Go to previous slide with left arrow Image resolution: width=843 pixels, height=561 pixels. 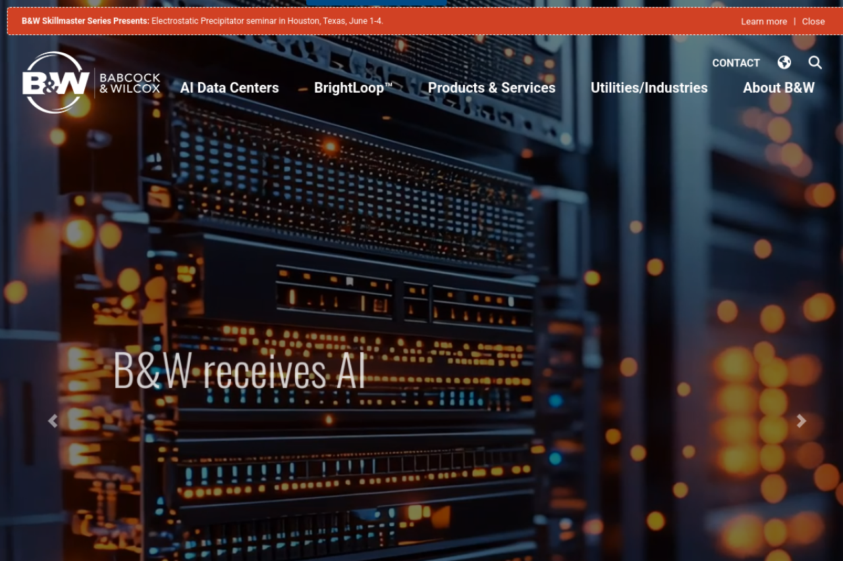53,421
